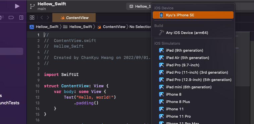Click line number 10 in the gutter
The height and width of the screenshot is (124, 254).
38,86
